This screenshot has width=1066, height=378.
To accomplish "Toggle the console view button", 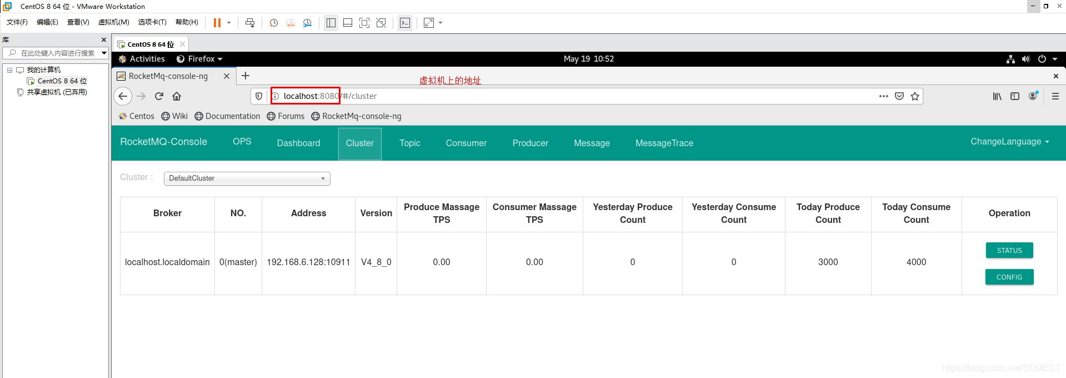I will tap(405, 23).
